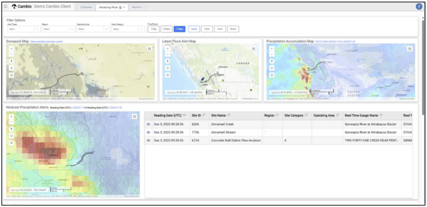Zoom in on Hindcast Precipitation Alerts map

point(11,116)
